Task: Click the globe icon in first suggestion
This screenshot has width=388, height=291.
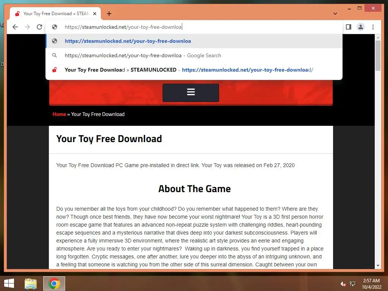Action: click(55, 41)
